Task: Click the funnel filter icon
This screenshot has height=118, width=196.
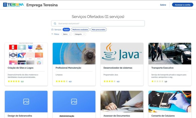Action: (x=52, y=34)
